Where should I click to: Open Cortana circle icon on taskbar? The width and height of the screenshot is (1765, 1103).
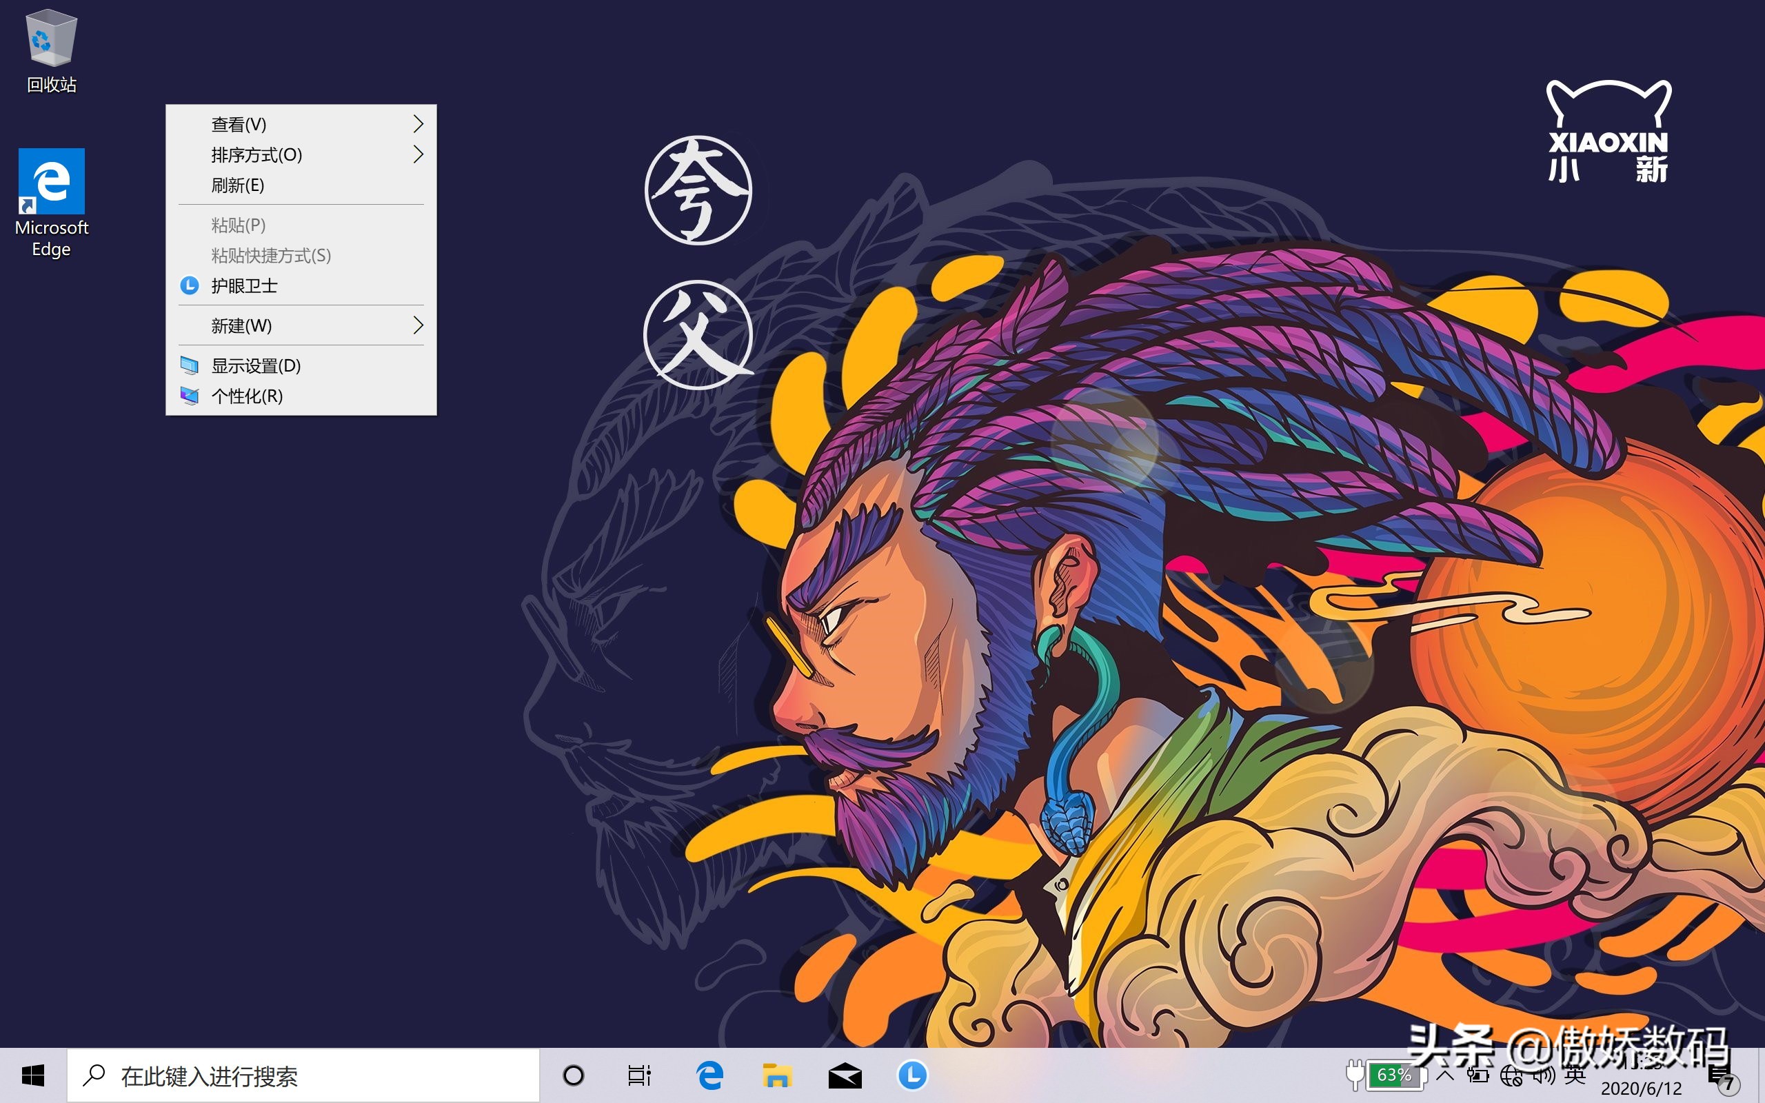pyautogui.click(x=573, y=1075)
